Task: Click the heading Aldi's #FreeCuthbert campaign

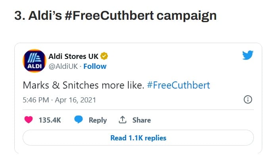Action: [x=115, y=16]
